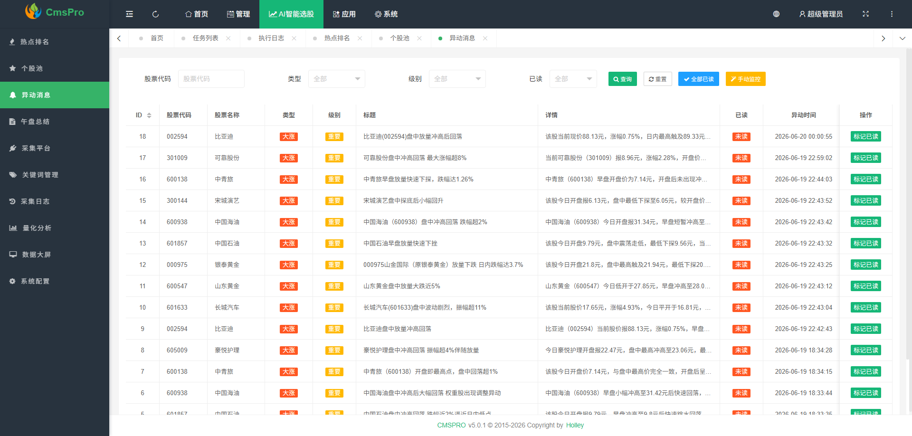
Task: Open the 超级管理员 user menu
Action: (821, 14)
